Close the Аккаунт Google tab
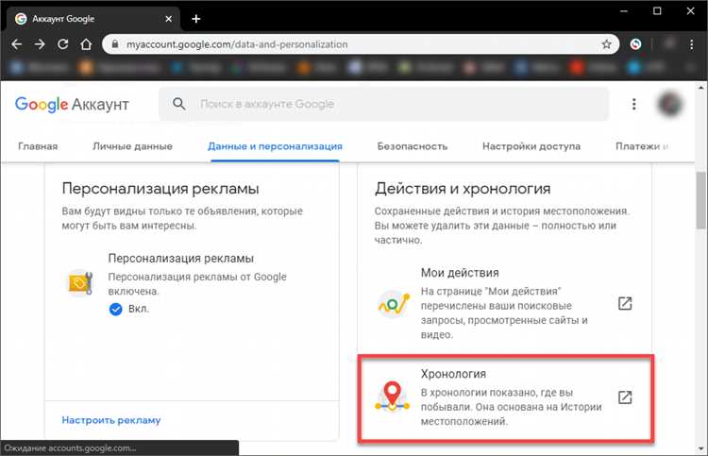This screenshot has height=456, width=708. pyautogui.click(x=168, y=19)
